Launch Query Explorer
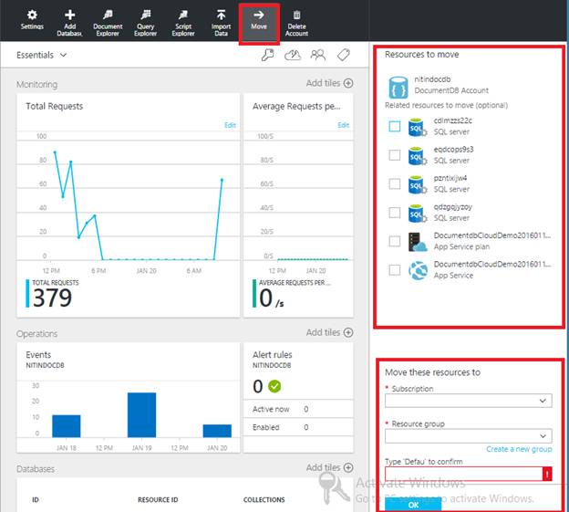Screen dimensions: 569x512 (x=146, y=23)
